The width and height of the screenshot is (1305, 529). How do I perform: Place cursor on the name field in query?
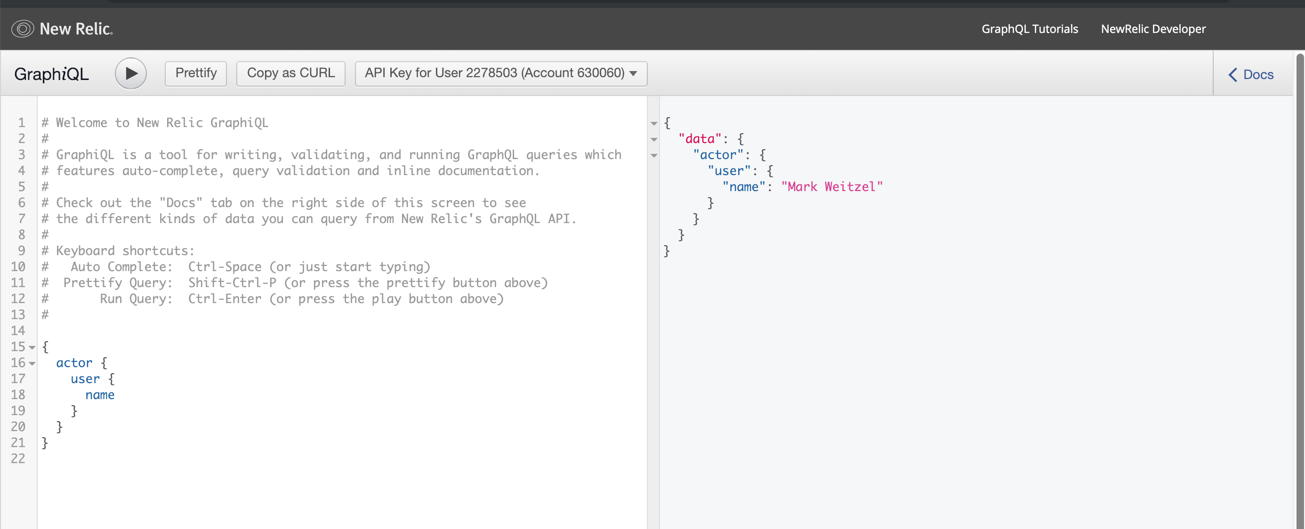[x=100, y=395]
